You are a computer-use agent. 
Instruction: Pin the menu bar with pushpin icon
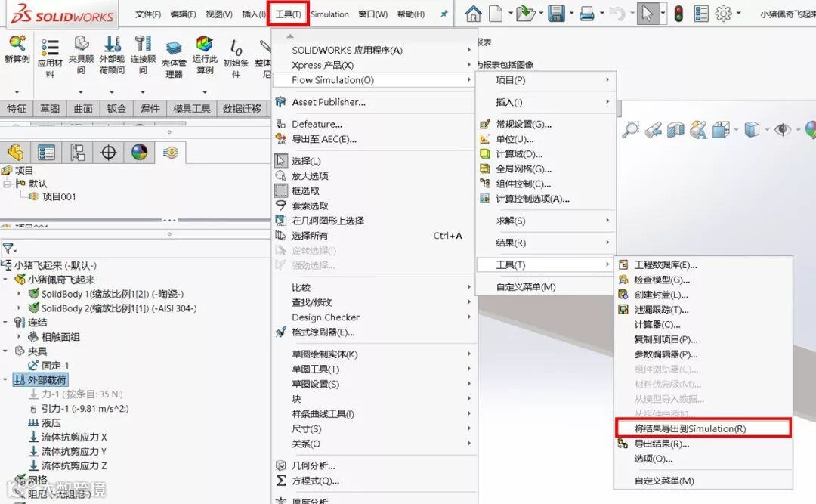pyautogui.click(x=444, y=14)
